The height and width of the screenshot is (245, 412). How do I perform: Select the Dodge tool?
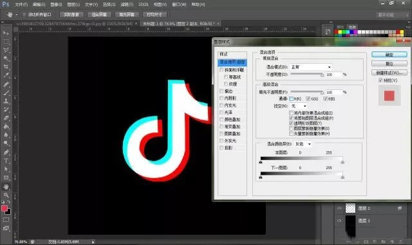pos(6,143)
